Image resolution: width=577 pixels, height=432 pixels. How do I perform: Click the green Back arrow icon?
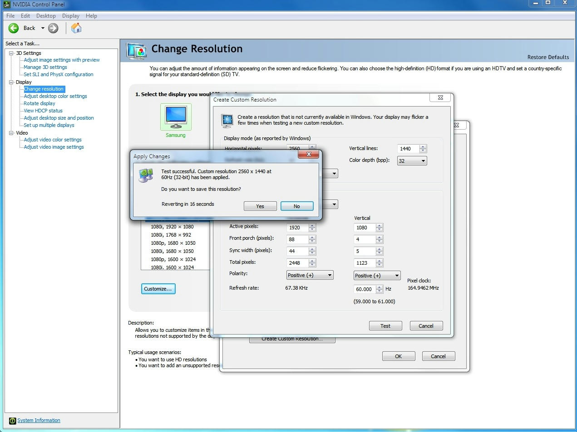(14, 28)
